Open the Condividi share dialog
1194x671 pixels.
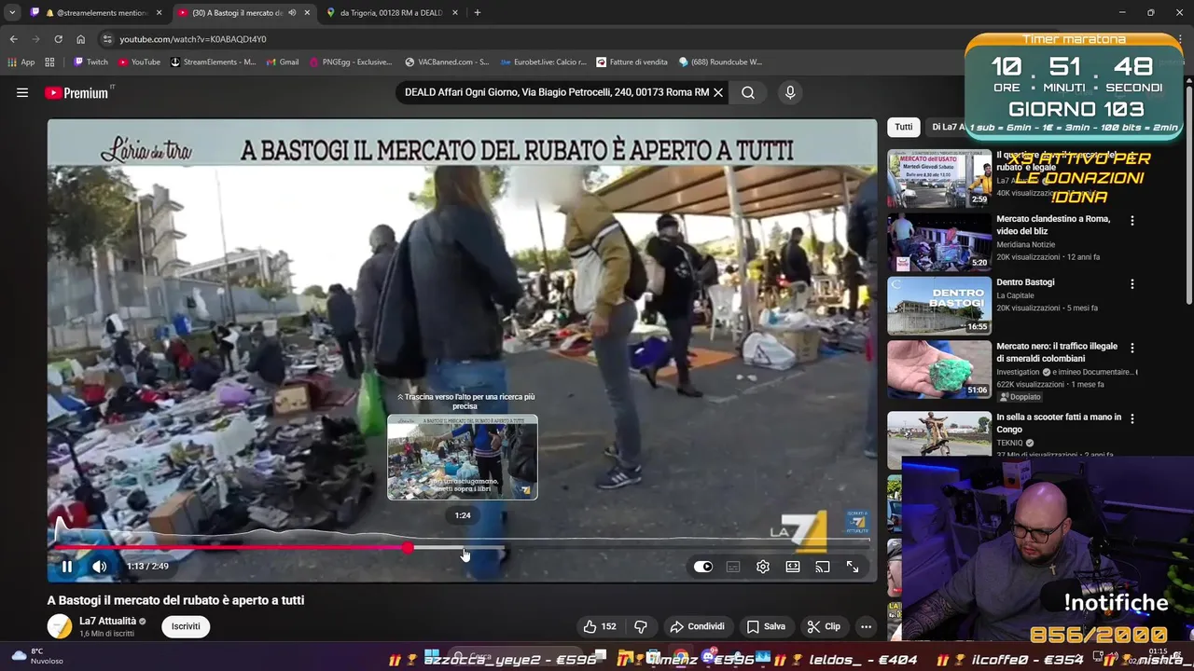[x=698, y=626]
